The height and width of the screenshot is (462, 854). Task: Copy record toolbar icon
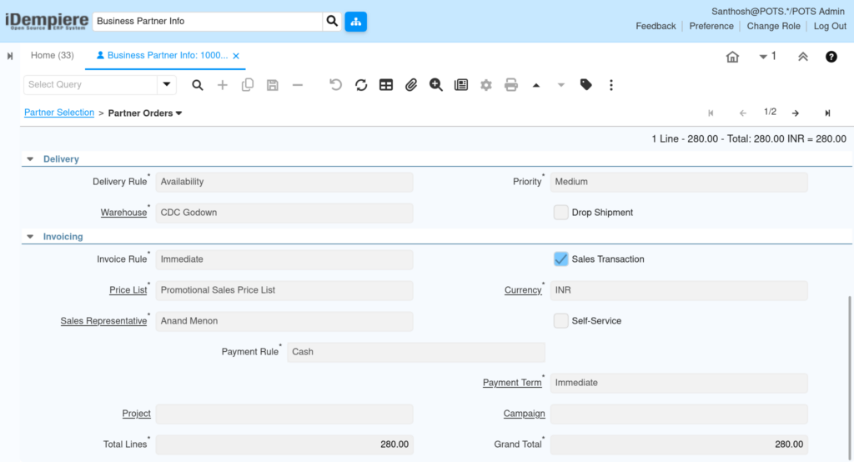[x=247, y=85]
